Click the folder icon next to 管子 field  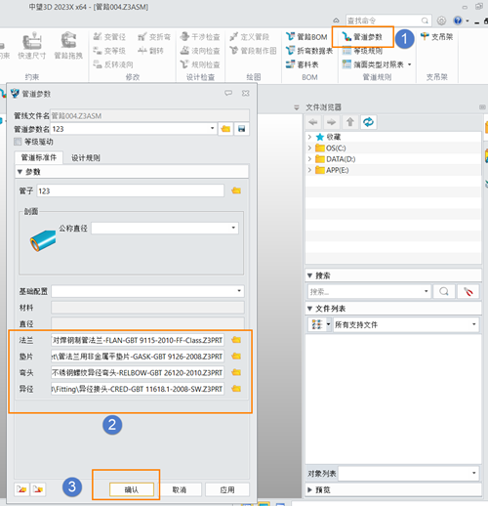point(236,190)
